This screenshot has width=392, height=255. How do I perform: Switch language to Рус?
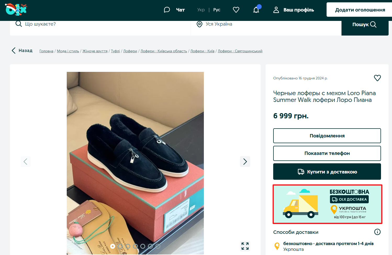pos(217,9)
